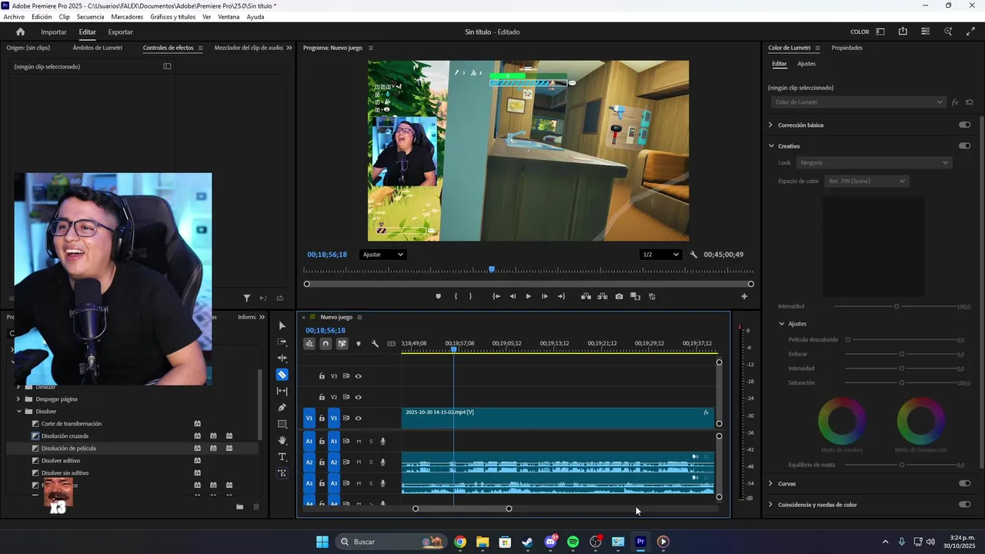The height and width of the screenshot is (554, 985).
Task: Select the Selection arrow tool
Action: click(282, 325)
